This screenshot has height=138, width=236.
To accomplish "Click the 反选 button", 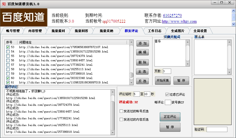I will tap(142, 81).
